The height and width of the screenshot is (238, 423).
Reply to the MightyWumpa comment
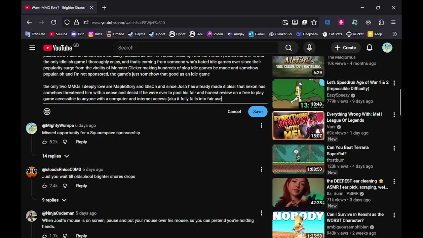click(81, 142)
